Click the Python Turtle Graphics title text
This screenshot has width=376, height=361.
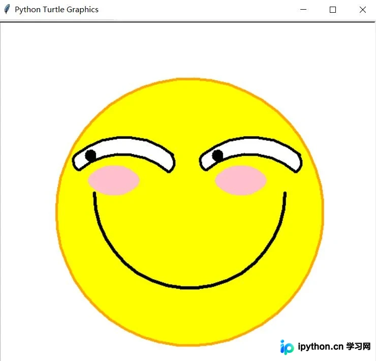pos(56,10)
